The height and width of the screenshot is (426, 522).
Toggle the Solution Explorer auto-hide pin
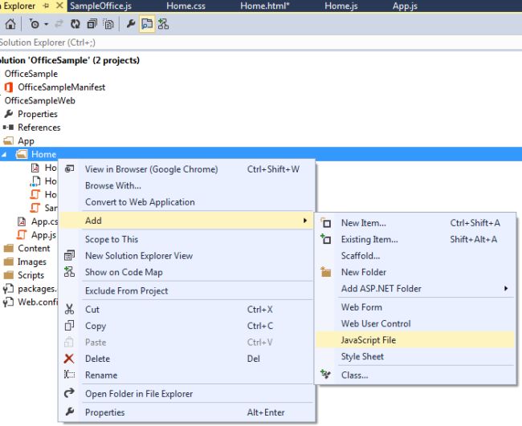point(46,6)
